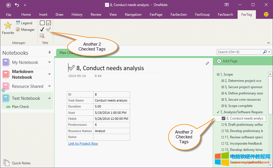Expand the My Notebook chevron
273x168 pixels.
coord(50,62)
